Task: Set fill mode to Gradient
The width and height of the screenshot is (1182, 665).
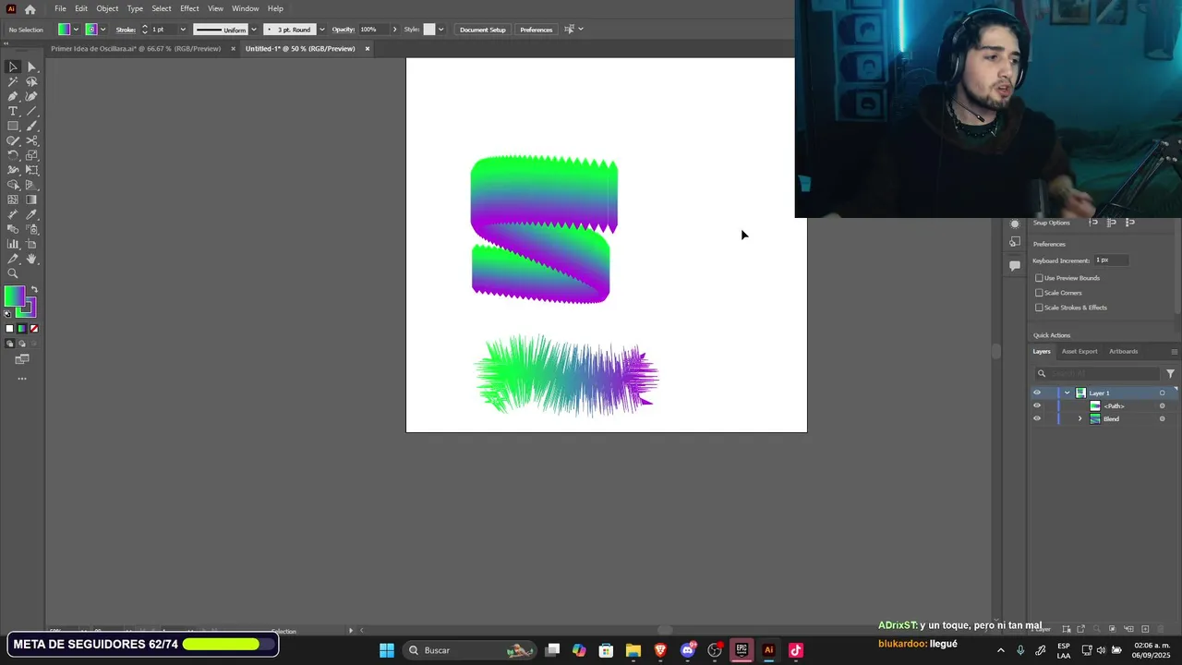Action: pos(22,329)
